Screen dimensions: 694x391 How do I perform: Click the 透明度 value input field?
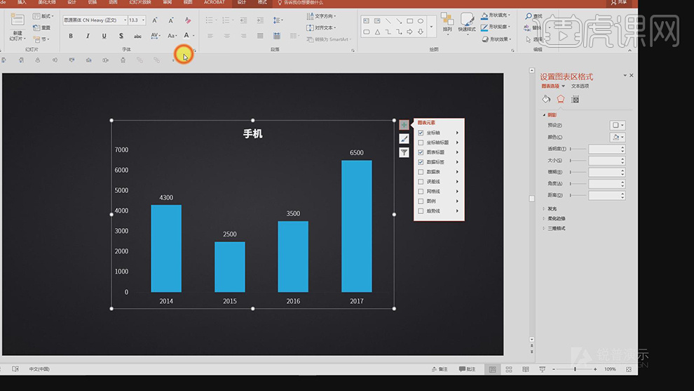click(604, 150)
